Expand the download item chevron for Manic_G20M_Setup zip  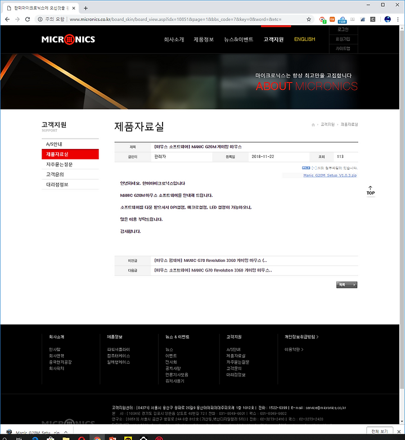pos(66,433)
